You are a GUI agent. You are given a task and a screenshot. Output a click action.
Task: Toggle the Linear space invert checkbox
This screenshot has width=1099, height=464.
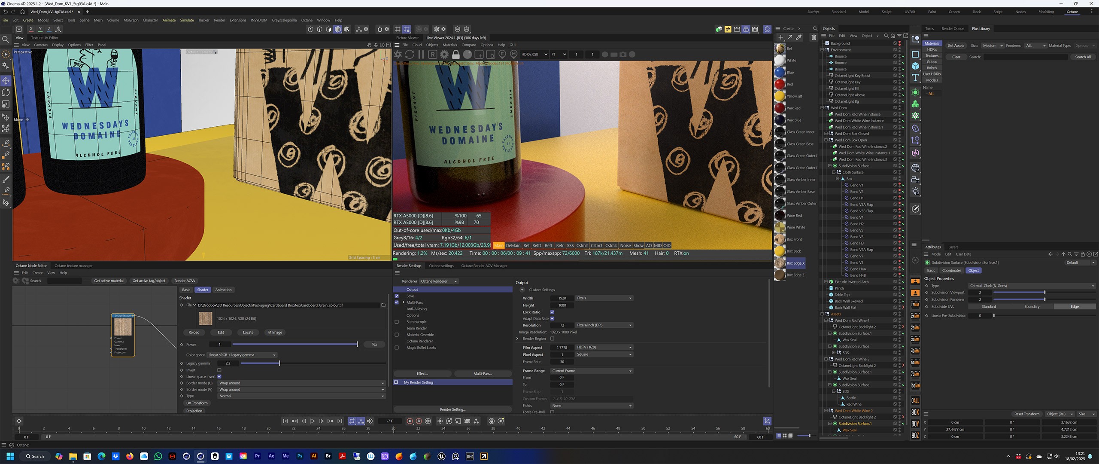(x=219, y=377)
